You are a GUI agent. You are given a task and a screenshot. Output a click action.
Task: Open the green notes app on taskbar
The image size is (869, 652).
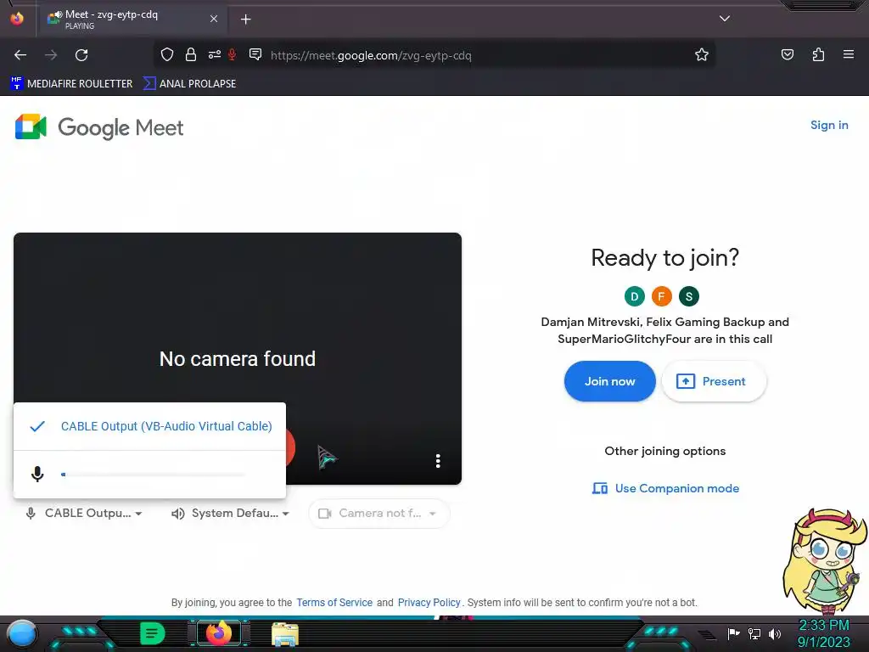tap(152, 633)
